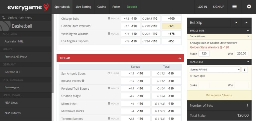Select Under 104 first half total
The height and width of the screenshot is (121, 256).
tap(166, 96)
